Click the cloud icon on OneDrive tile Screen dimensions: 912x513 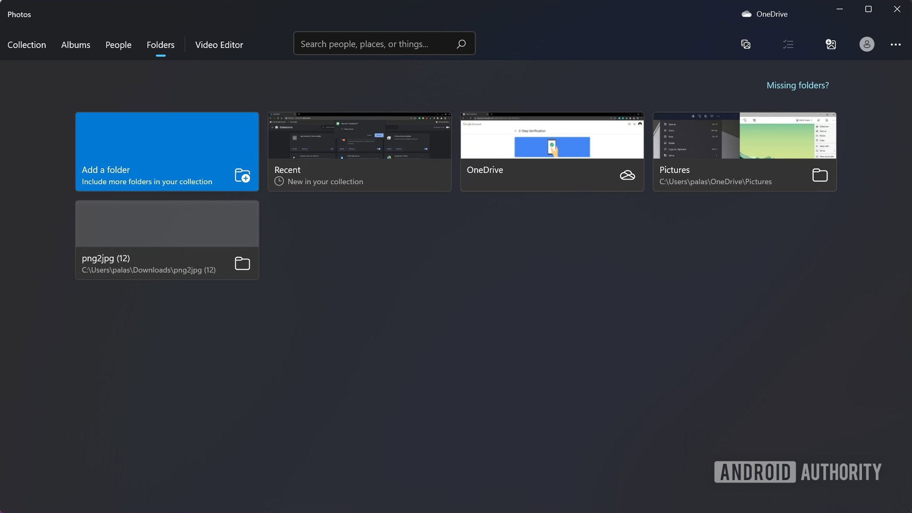tap(627, 175)
